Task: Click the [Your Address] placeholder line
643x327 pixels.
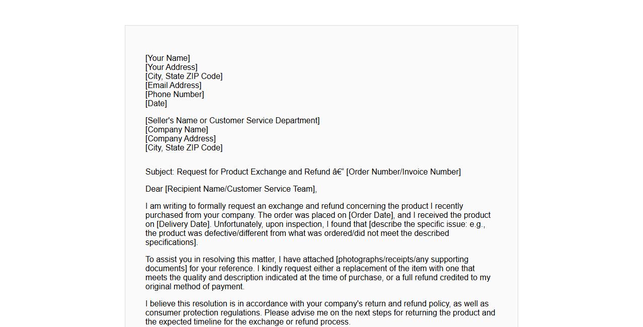Action: click(x=171, y=67)
